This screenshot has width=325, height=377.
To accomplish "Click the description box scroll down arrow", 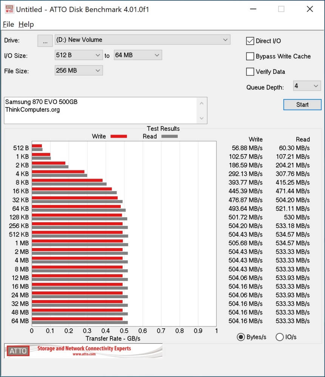I will pyautogui.click(x=202, y=118).
